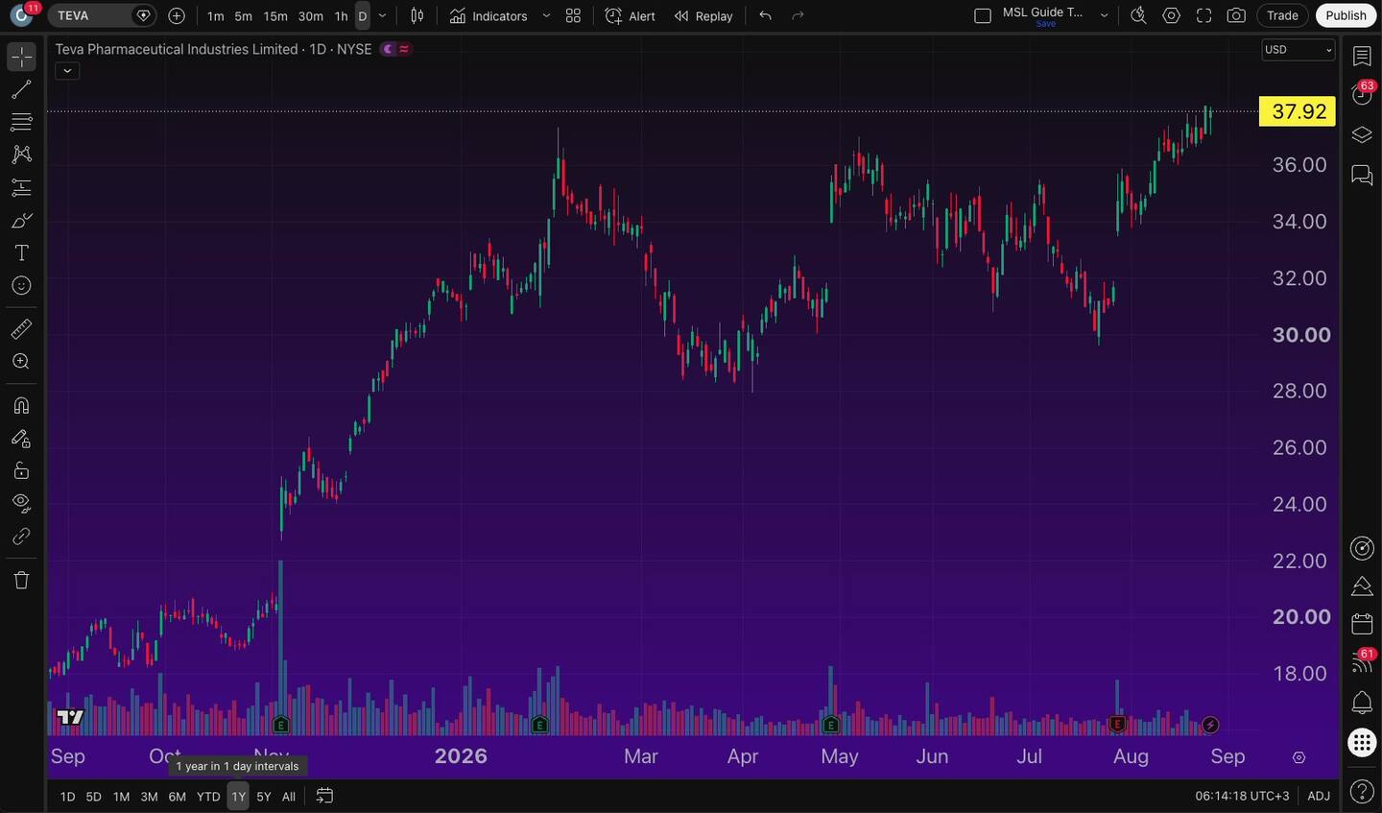Image resolution: width=1382 pixels, height=813 pixels.
Task: Open forecasting and measurement tools
Action: point(21,187)
